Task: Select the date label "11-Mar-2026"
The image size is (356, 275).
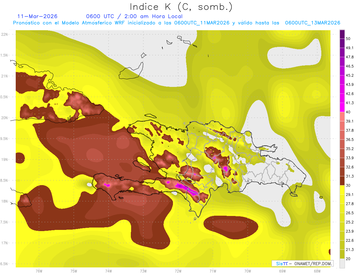Action: point(37,16)
